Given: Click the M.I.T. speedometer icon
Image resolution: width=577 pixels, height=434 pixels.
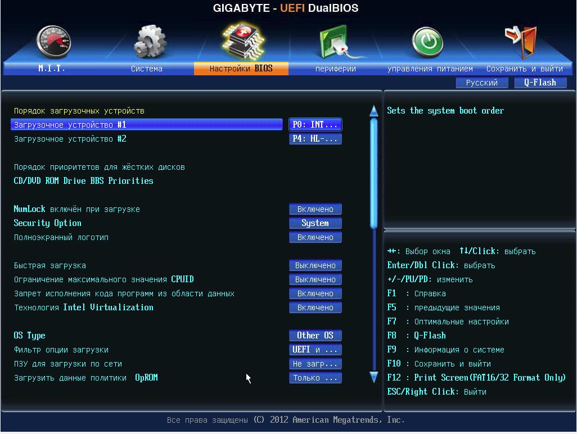Looking at the screenshot, I should coord(53,42).
